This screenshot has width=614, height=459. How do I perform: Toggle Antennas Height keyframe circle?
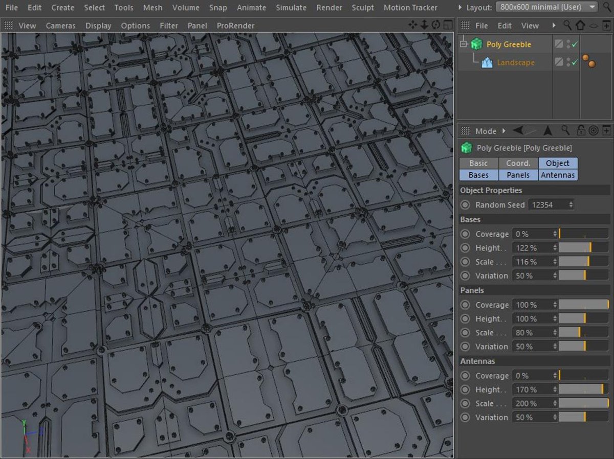tap(465, 389)
